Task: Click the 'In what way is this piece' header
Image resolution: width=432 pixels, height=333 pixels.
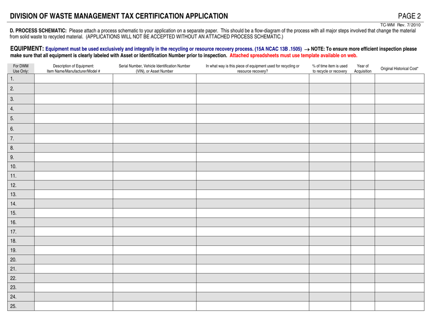Action: pos(252,69)
